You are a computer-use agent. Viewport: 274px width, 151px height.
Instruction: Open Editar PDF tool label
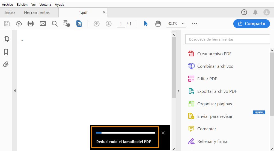[207, 79]
